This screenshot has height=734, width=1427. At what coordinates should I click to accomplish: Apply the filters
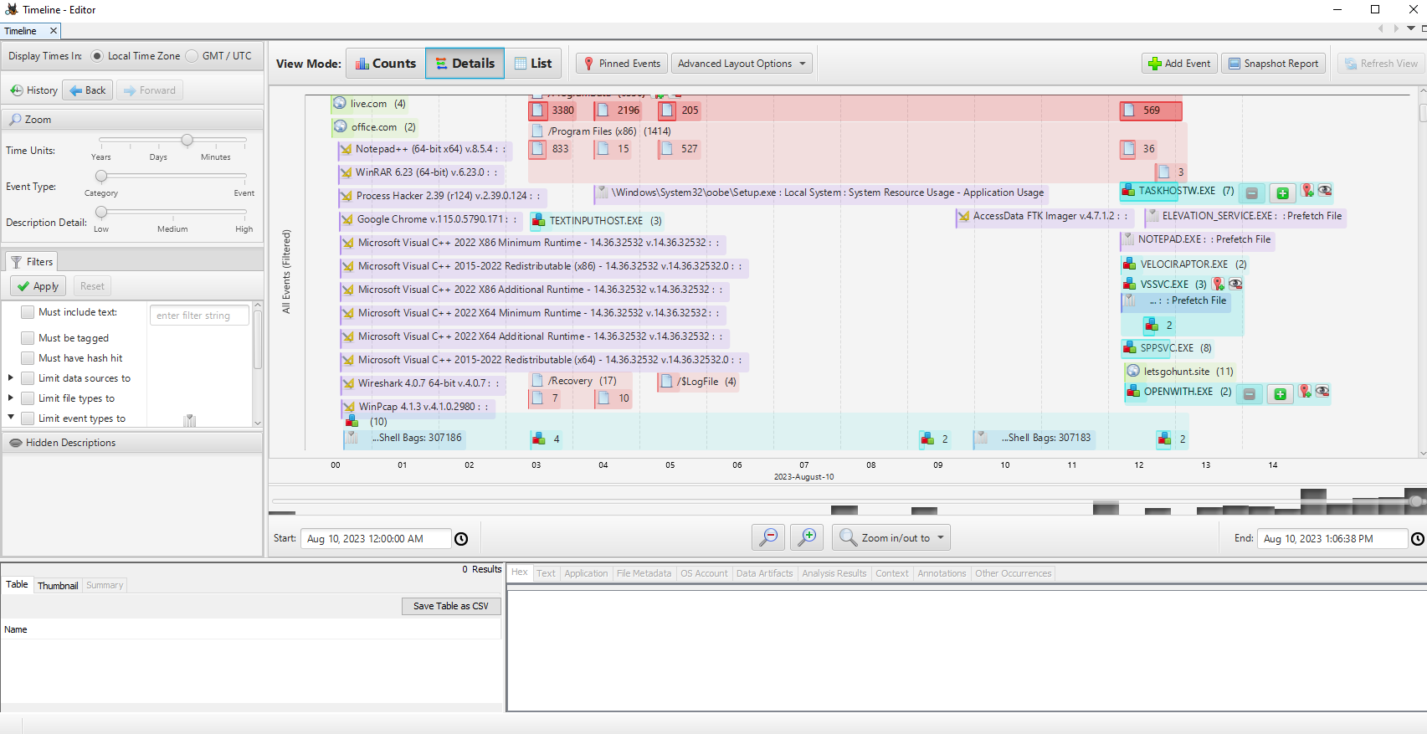(x=38, y=286)
